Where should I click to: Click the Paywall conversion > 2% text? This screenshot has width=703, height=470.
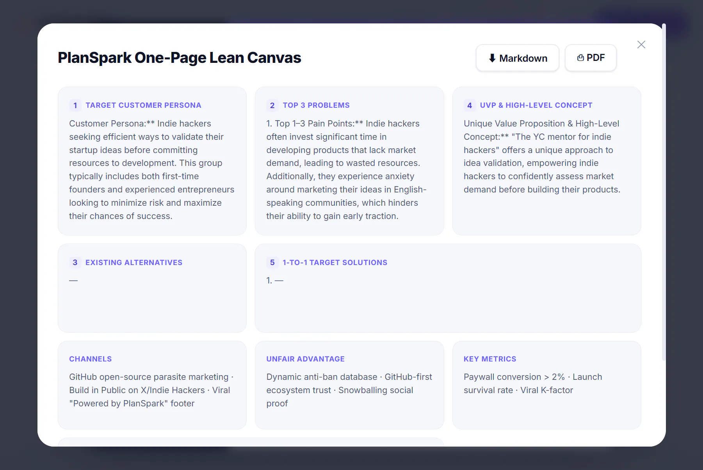(533, 383)
